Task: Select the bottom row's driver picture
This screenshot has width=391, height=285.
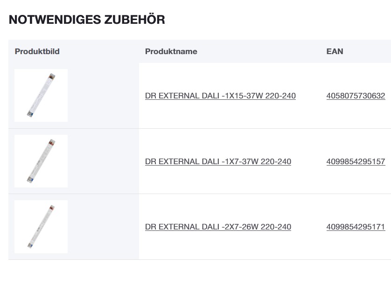Action: [41, 227]
